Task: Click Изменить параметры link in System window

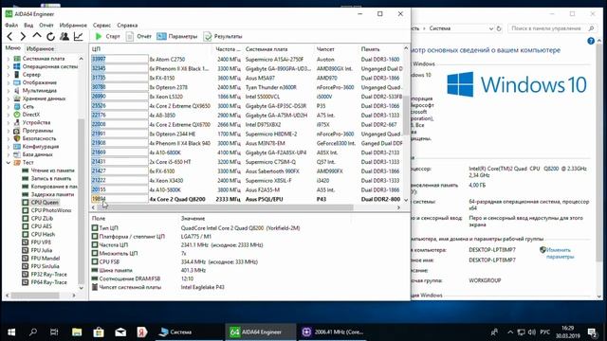Action: pyautogui.click(x=561, y=253)
